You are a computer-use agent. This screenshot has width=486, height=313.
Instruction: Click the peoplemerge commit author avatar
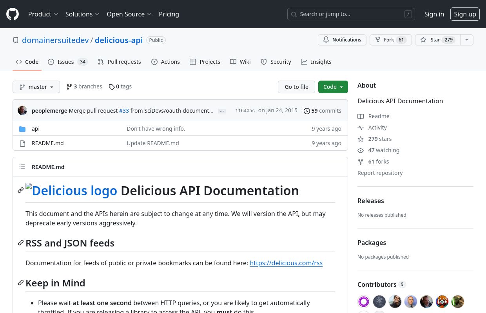[22, 110]
